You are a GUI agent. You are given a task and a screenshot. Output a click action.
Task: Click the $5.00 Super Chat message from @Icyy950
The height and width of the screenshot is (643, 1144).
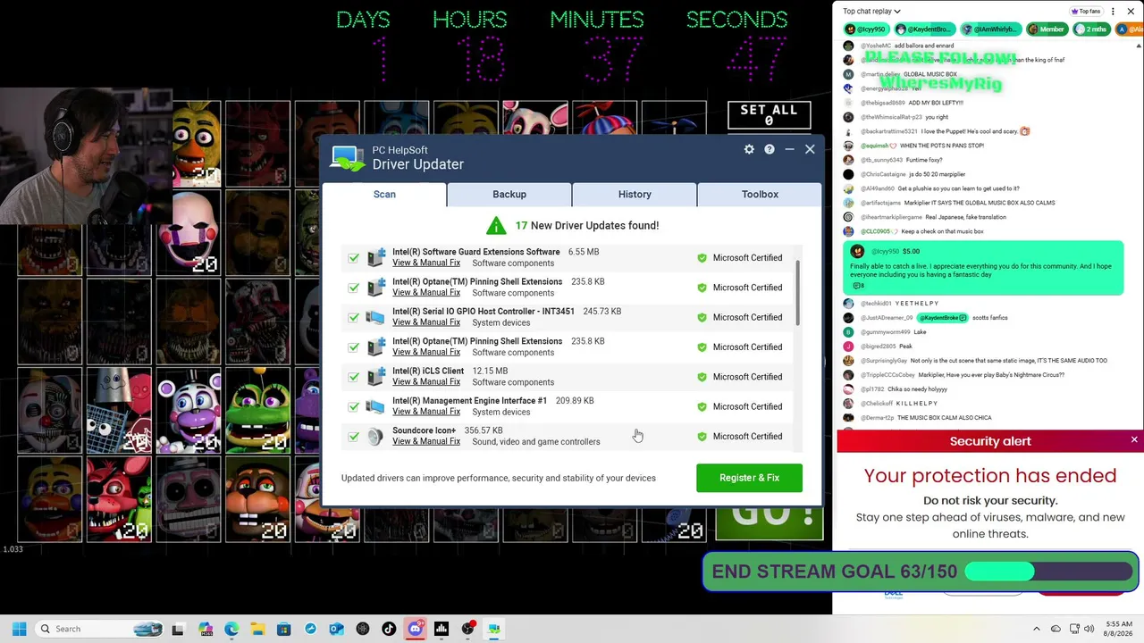(x=982, y=268)
